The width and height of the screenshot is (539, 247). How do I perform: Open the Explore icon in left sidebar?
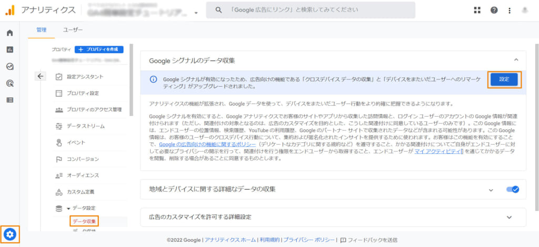point(9,67)
